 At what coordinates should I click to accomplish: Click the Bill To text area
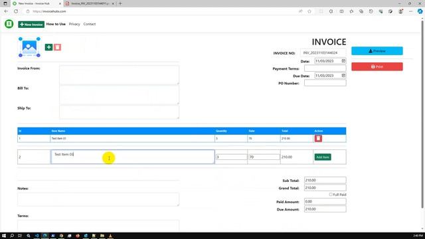click(120, 95)
